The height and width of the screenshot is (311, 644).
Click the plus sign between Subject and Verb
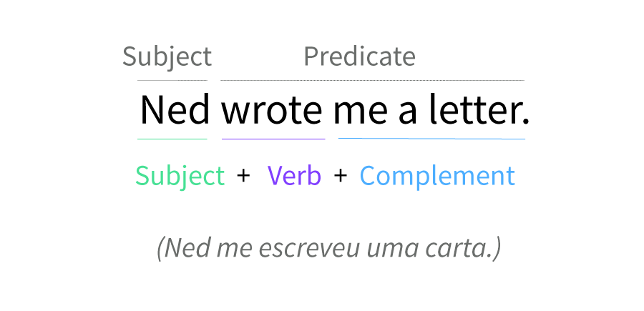point(244,175)
